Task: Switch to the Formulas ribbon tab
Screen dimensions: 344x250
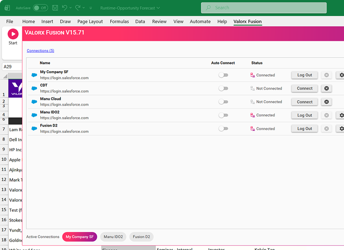Action: tap(120, 21)
